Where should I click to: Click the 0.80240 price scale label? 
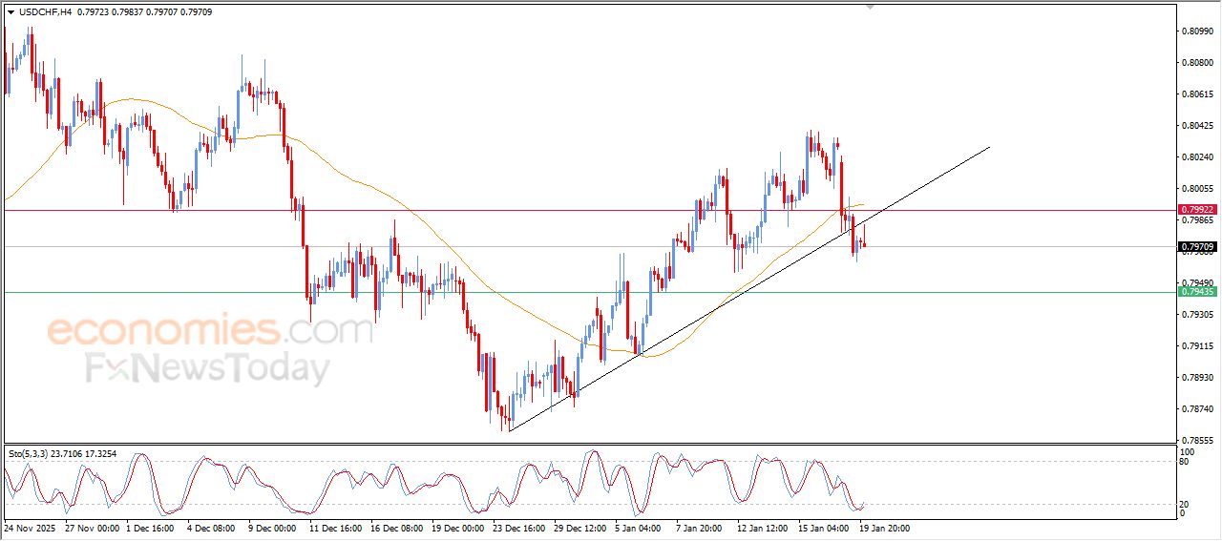(x=1197, y=157)
